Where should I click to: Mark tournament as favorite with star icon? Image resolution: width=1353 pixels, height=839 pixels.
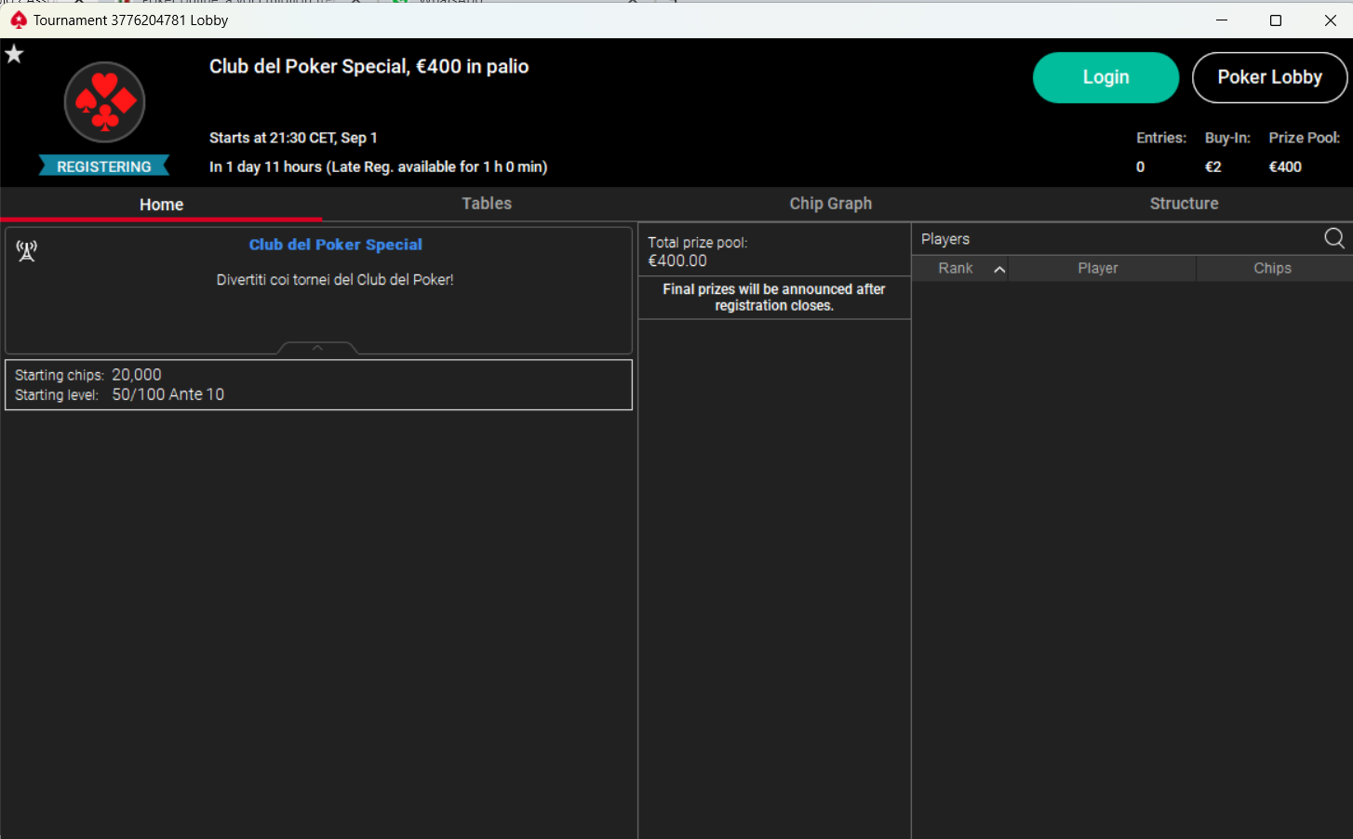pos(14,54)
